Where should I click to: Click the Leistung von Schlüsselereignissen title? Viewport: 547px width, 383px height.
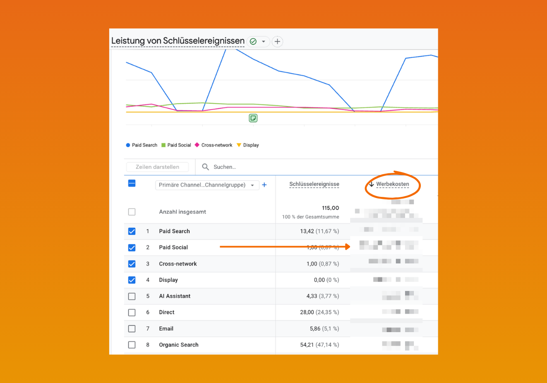pos(178,41)
